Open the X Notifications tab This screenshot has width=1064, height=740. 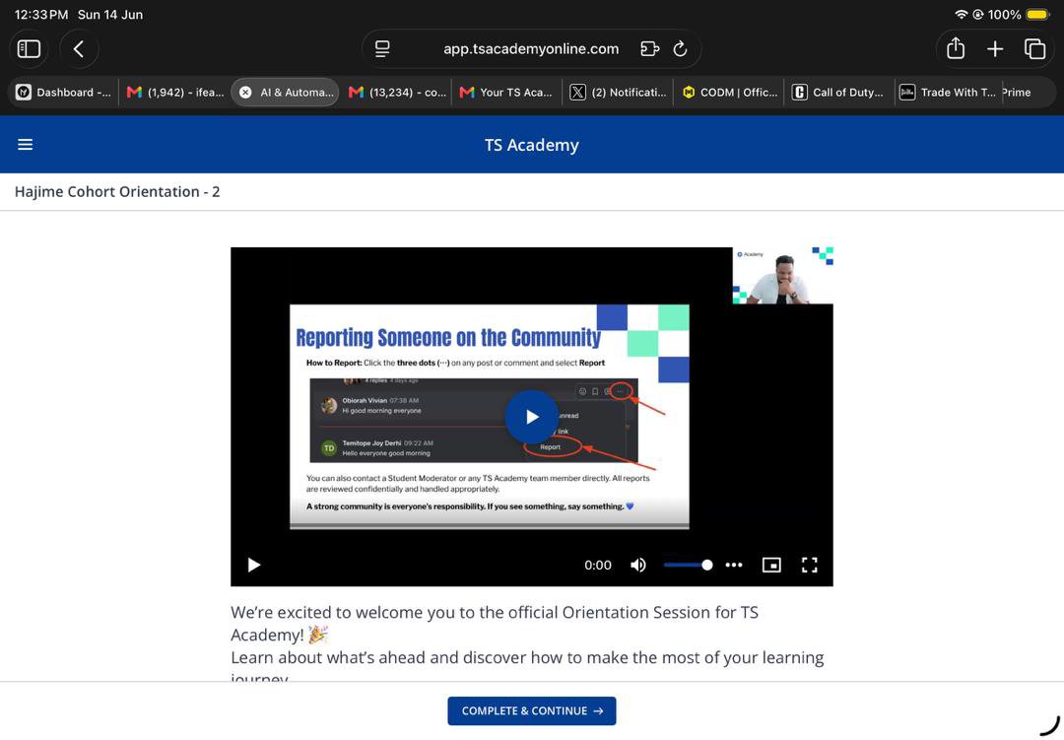coord(618,93)
